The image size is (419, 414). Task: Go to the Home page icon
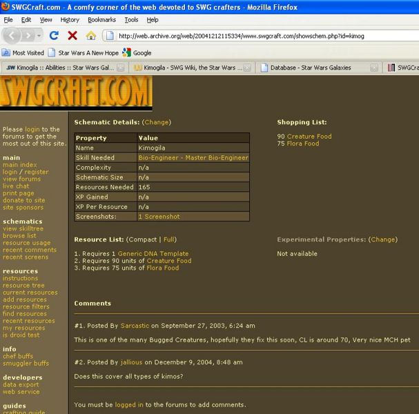(90, 35)
